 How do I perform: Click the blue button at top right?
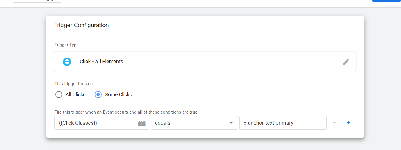coord(386,1)
